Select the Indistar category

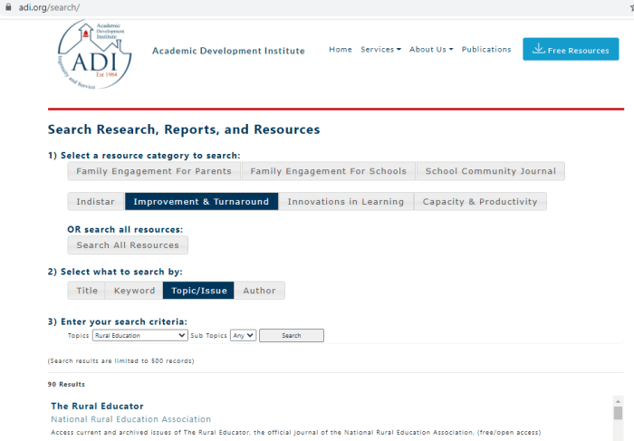(95, 202)
